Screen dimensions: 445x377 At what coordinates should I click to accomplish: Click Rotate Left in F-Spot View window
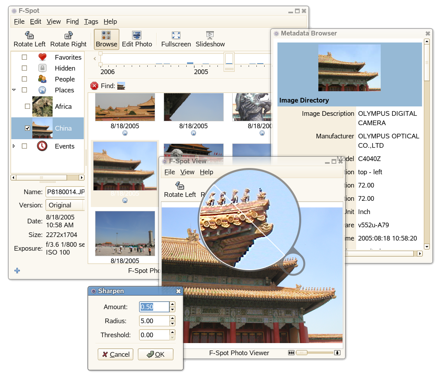180,189
